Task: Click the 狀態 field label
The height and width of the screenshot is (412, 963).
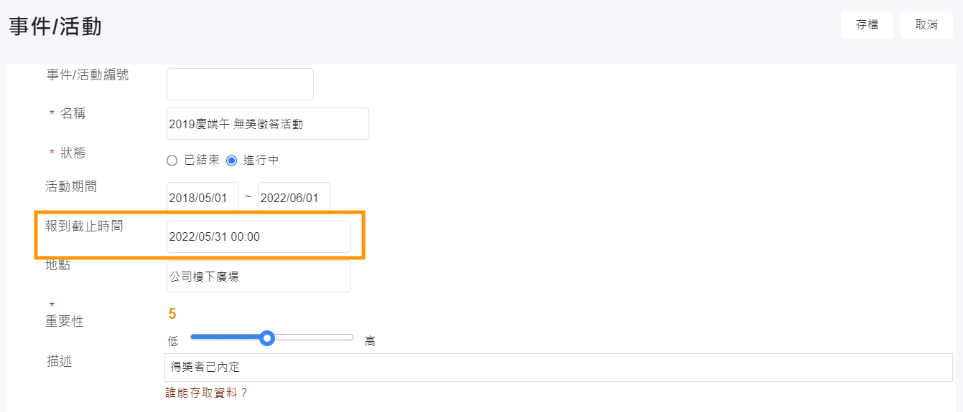Action: click(73, 153)
